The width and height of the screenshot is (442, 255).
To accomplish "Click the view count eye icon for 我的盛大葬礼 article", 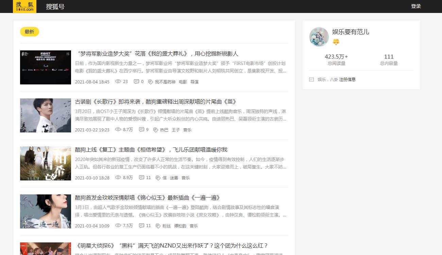I will click(x=118, y=82).
